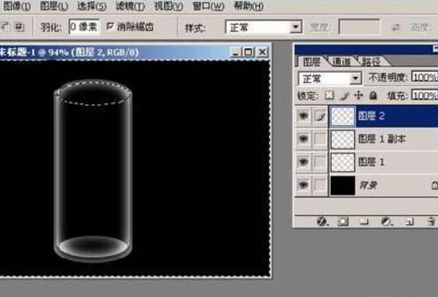The width and height of the screenshot is (438, 297).
Task: Open the 滤镜 menu
Action: click(x=131, y=6)
